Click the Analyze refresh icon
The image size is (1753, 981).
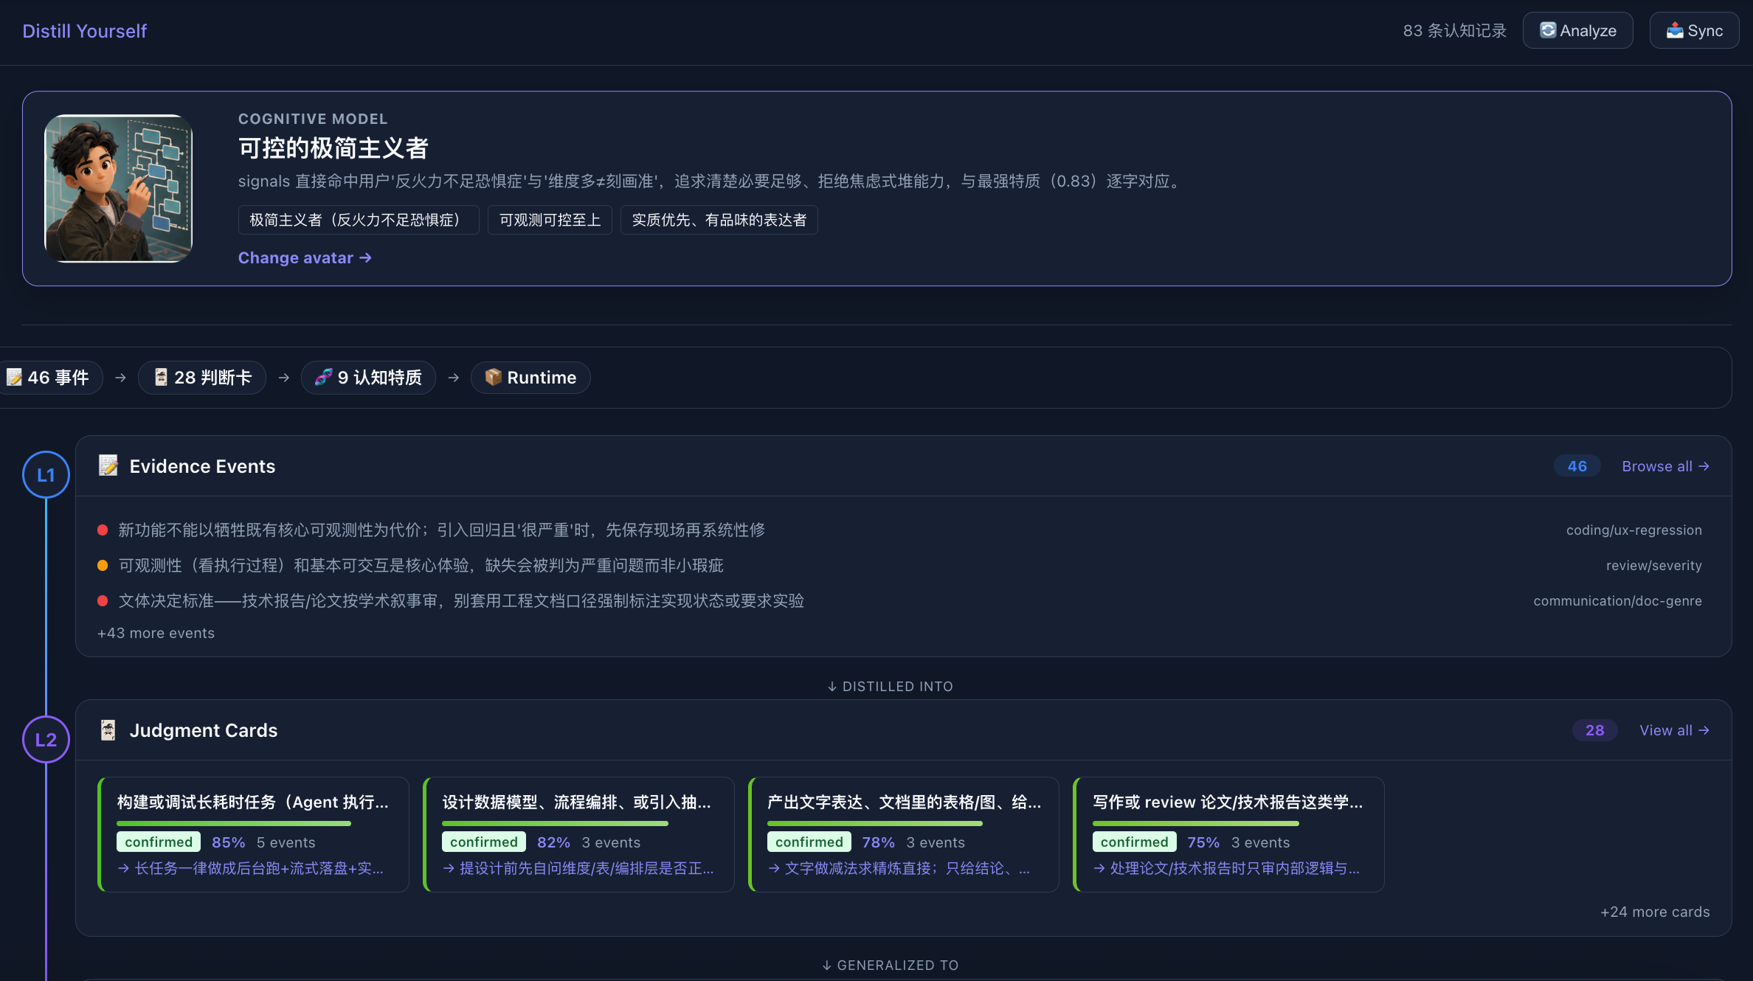1548,30
